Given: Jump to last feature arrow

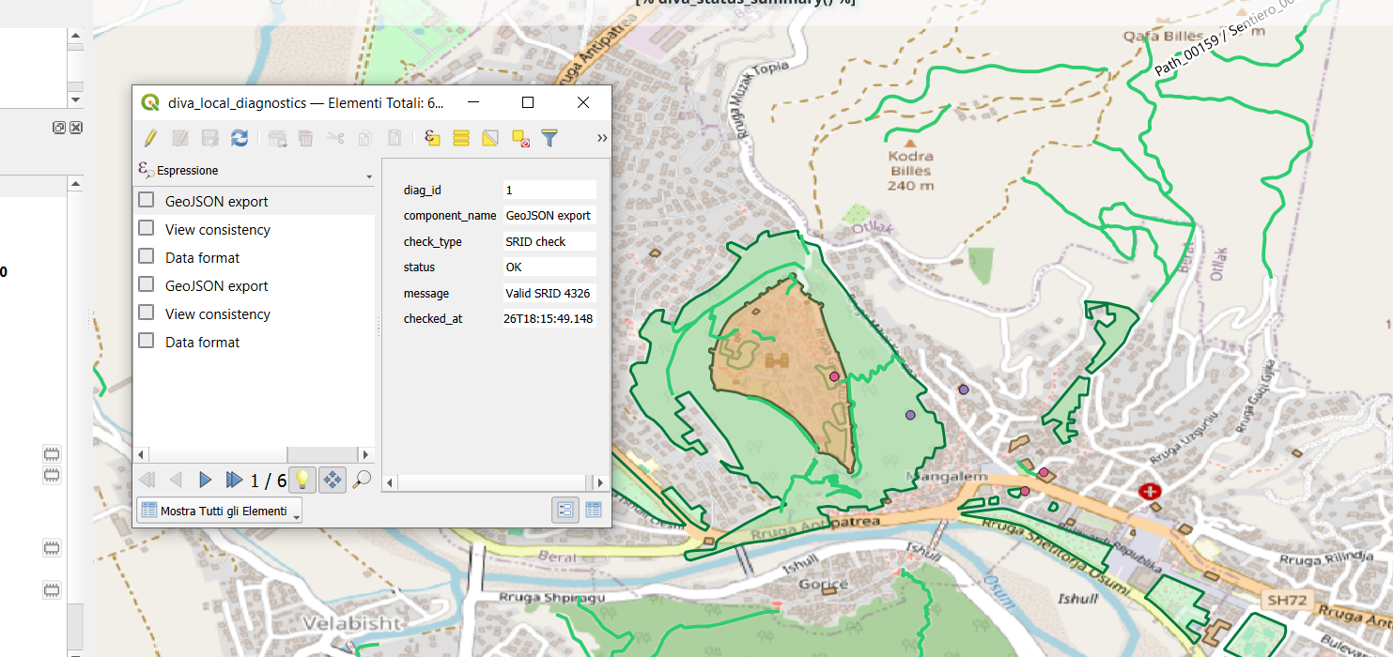Looking at the screenshot, I should (x=234, y=480).
